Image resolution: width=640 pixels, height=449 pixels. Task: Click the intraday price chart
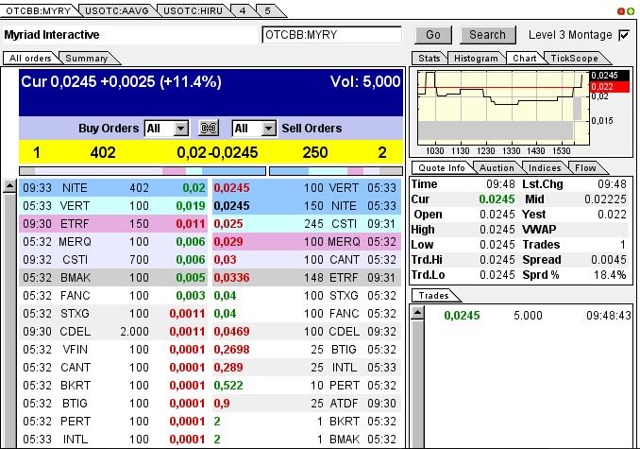coord(504,108)
